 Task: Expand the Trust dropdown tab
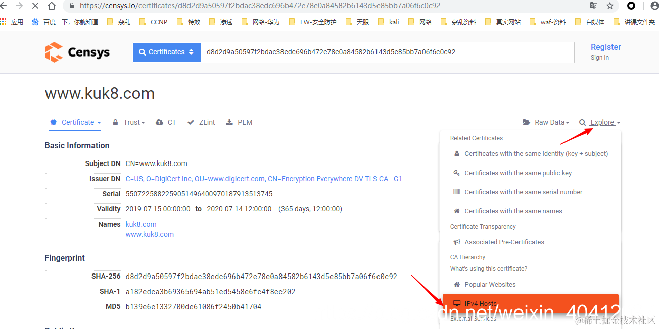pyautogui.click(x=129, y=122)
